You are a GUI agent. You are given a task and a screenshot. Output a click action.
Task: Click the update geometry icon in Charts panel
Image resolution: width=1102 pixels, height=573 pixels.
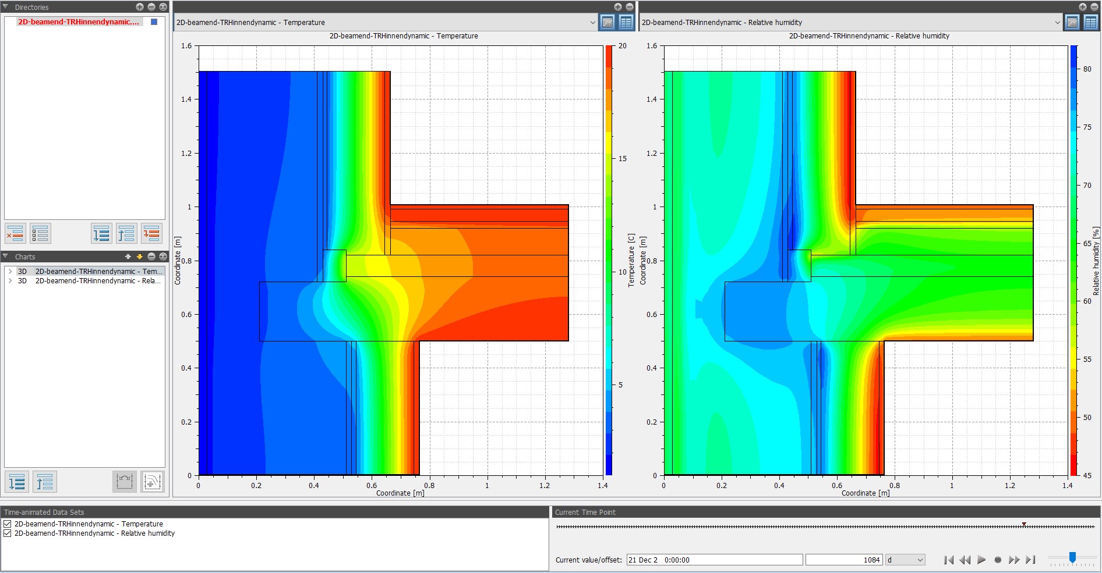pos(125,481)
